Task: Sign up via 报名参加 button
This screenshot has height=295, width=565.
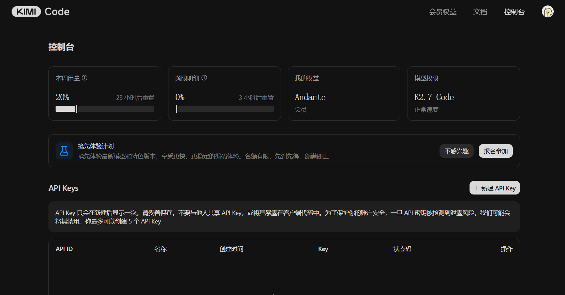Action: (x=496, y=151)
